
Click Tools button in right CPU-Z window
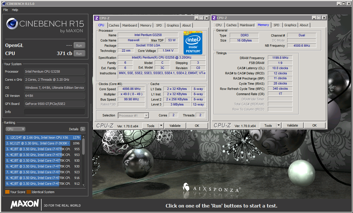coord(268,125)
